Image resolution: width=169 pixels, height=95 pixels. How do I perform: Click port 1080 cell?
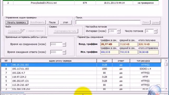105,69
